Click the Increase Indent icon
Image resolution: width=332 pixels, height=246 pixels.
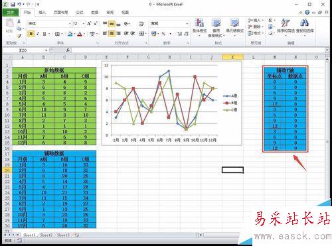[x=133, y=33]
